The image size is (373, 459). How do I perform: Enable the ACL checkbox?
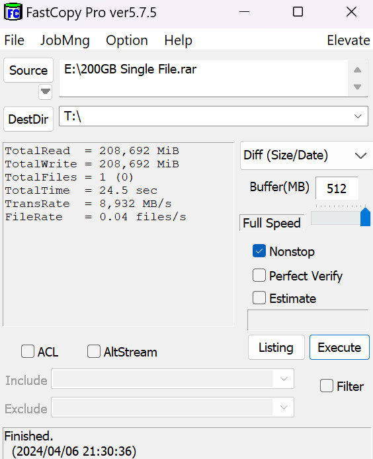click(x=28, y=351)
